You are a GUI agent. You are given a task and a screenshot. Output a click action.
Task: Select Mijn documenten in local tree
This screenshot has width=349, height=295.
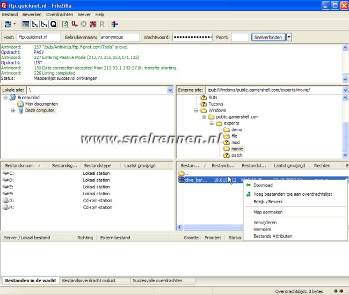pyautogui.click(x=41, y=104)
